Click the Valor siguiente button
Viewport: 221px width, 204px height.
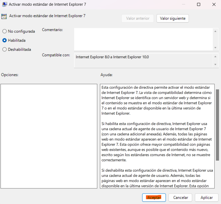click(172, 18)
